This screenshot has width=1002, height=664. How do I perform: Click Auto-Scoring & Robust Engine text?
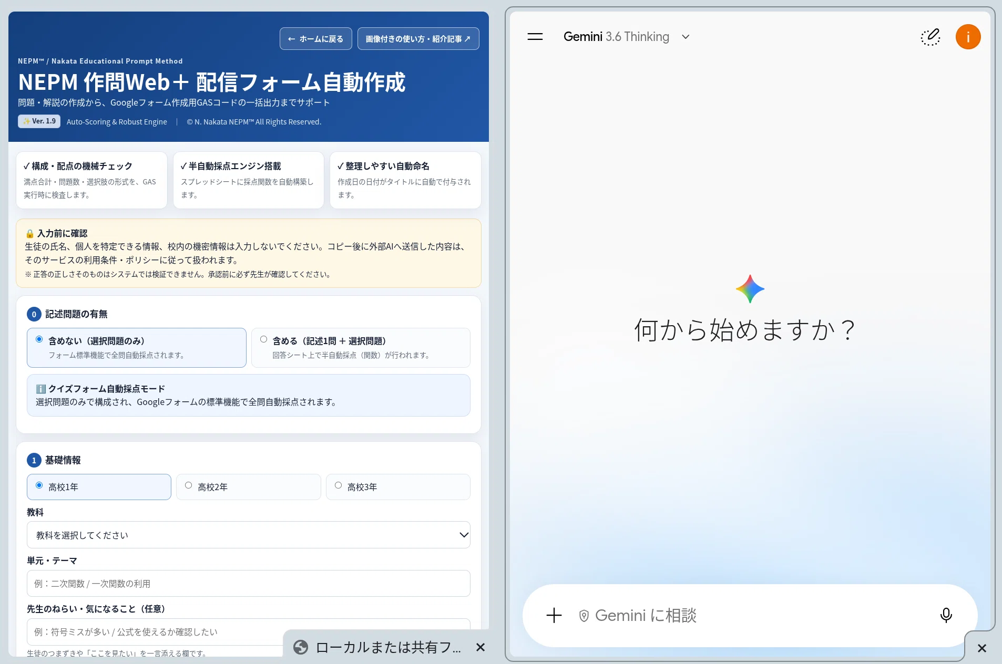[117, 122]
